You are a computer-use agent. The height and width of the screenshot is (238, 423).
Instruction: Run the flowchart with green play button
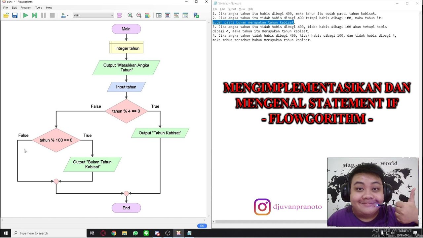25,15
